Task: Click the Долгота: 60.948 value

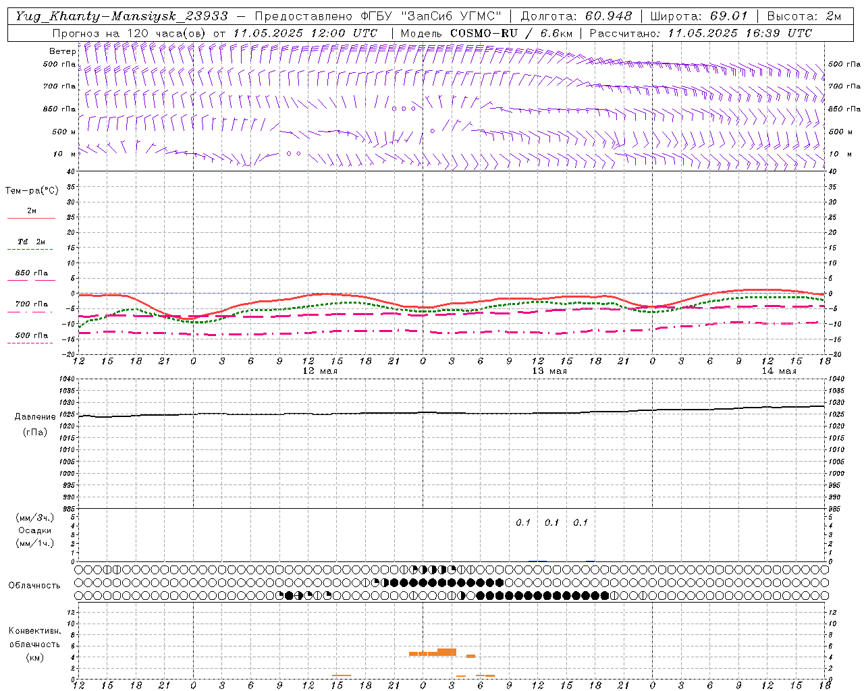Action: (576, 16)
